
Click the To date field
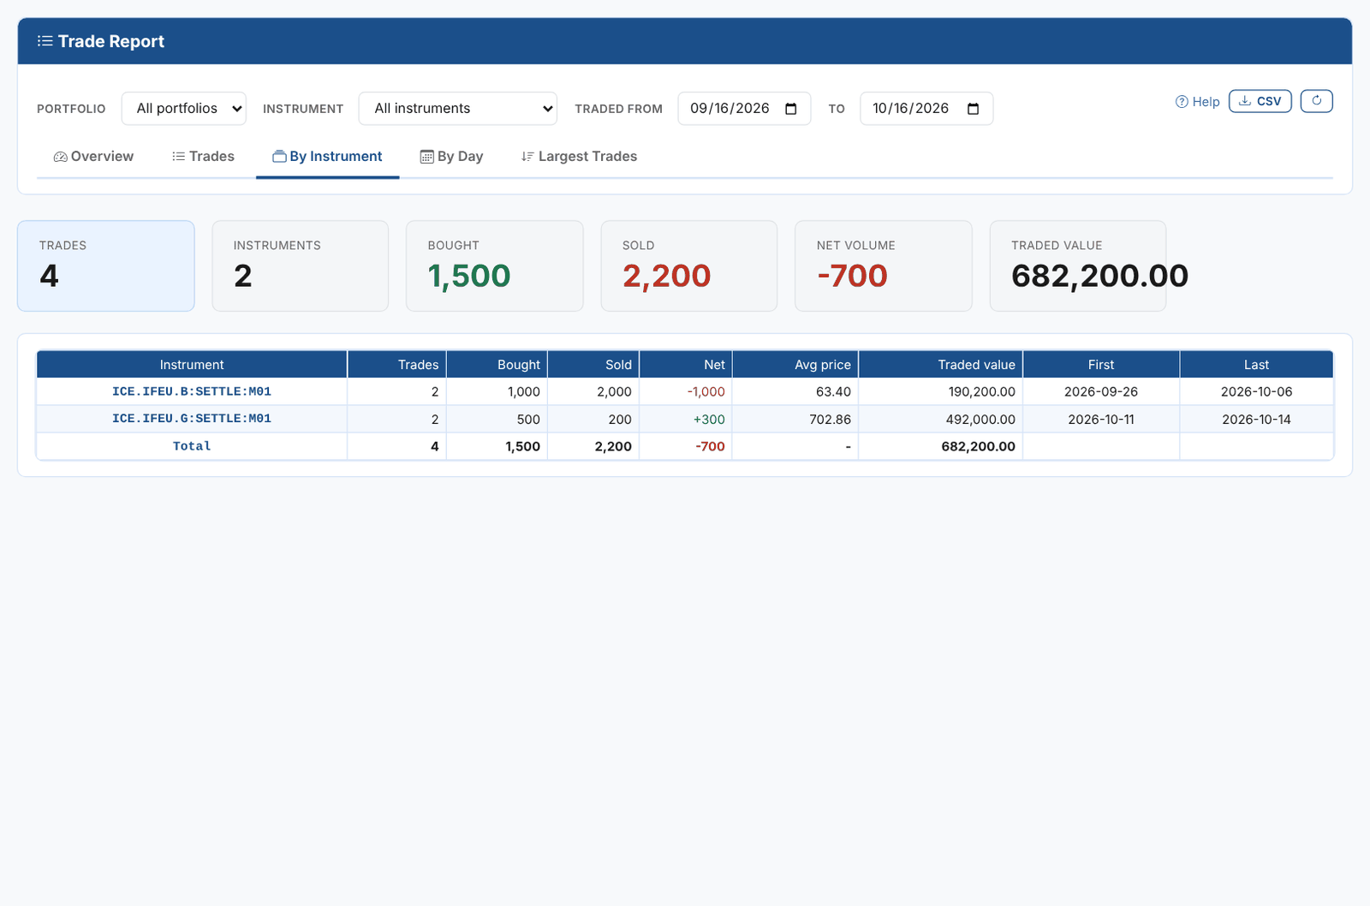point(926,109)
